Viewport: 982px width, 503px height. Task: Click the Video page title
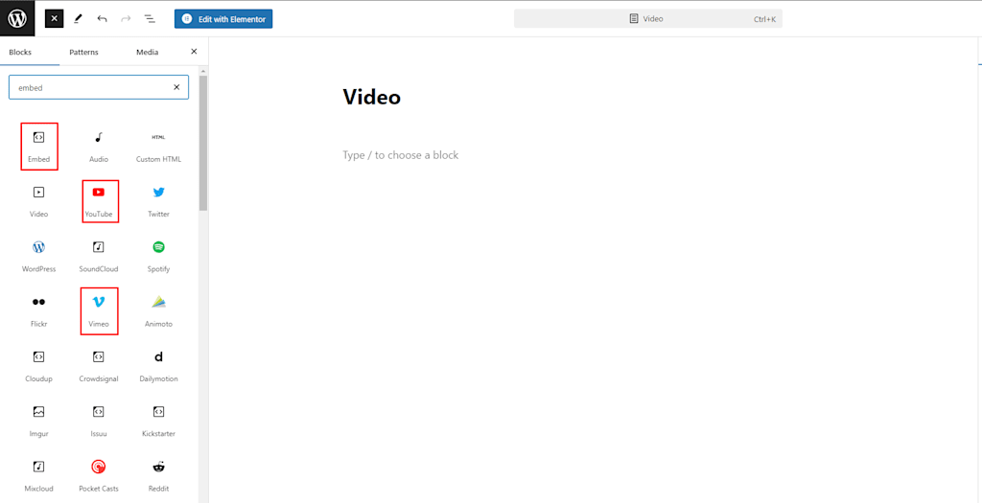coord(371,97)
